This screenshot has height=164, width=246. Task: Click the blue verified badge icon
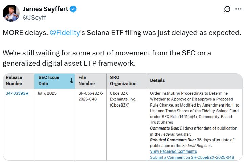(73, 9)
